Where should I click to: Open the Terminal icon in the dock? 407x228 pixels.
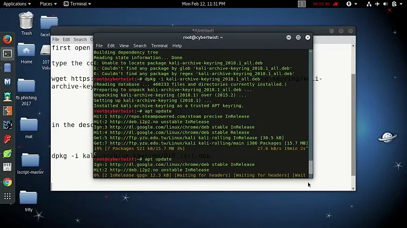click(x=7, y=54)
